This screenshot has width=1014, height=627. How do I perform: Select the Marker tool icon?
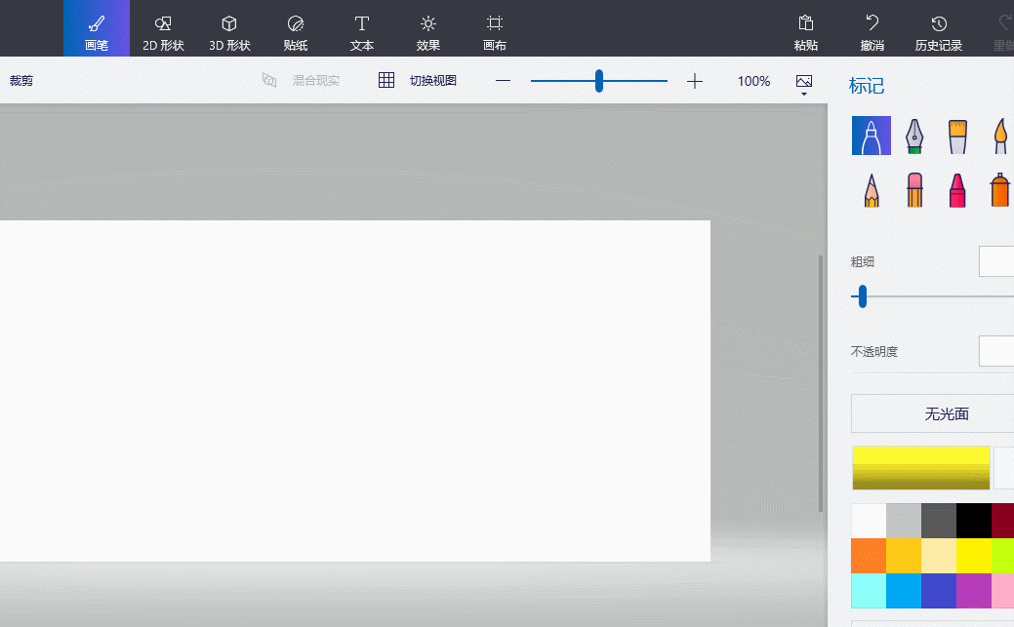tap(871, 136)
